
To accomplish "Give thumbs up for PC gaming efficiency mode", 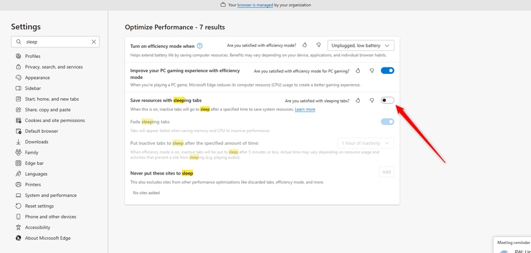I will pos(358,71).
